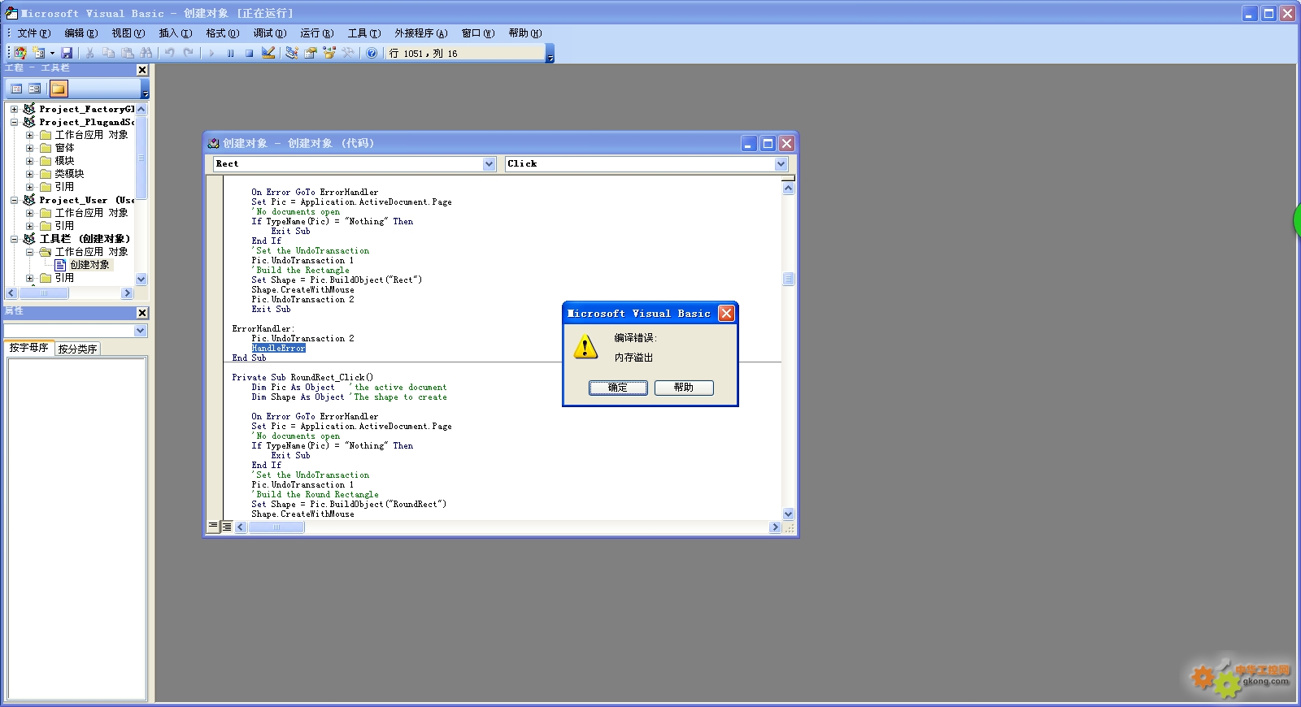Close the Microsoft Visual Basic error dialog
The width and height of the screenshot is (1301, 707).
[727, 313]
